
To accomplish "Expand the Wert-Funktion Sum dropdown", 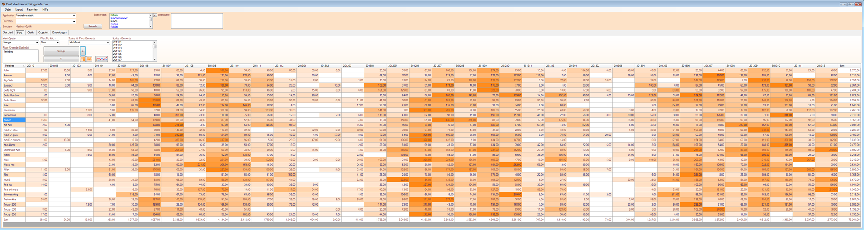I will pyautogui.click(x=57, y=43).
